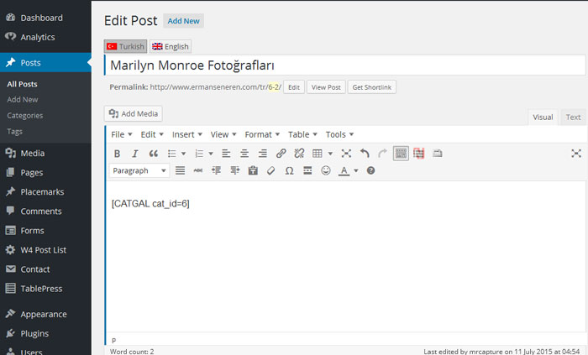Screen dimensions: 588x355
Task: Click the bulleted list icon
Action: click(x=172, y=154)
